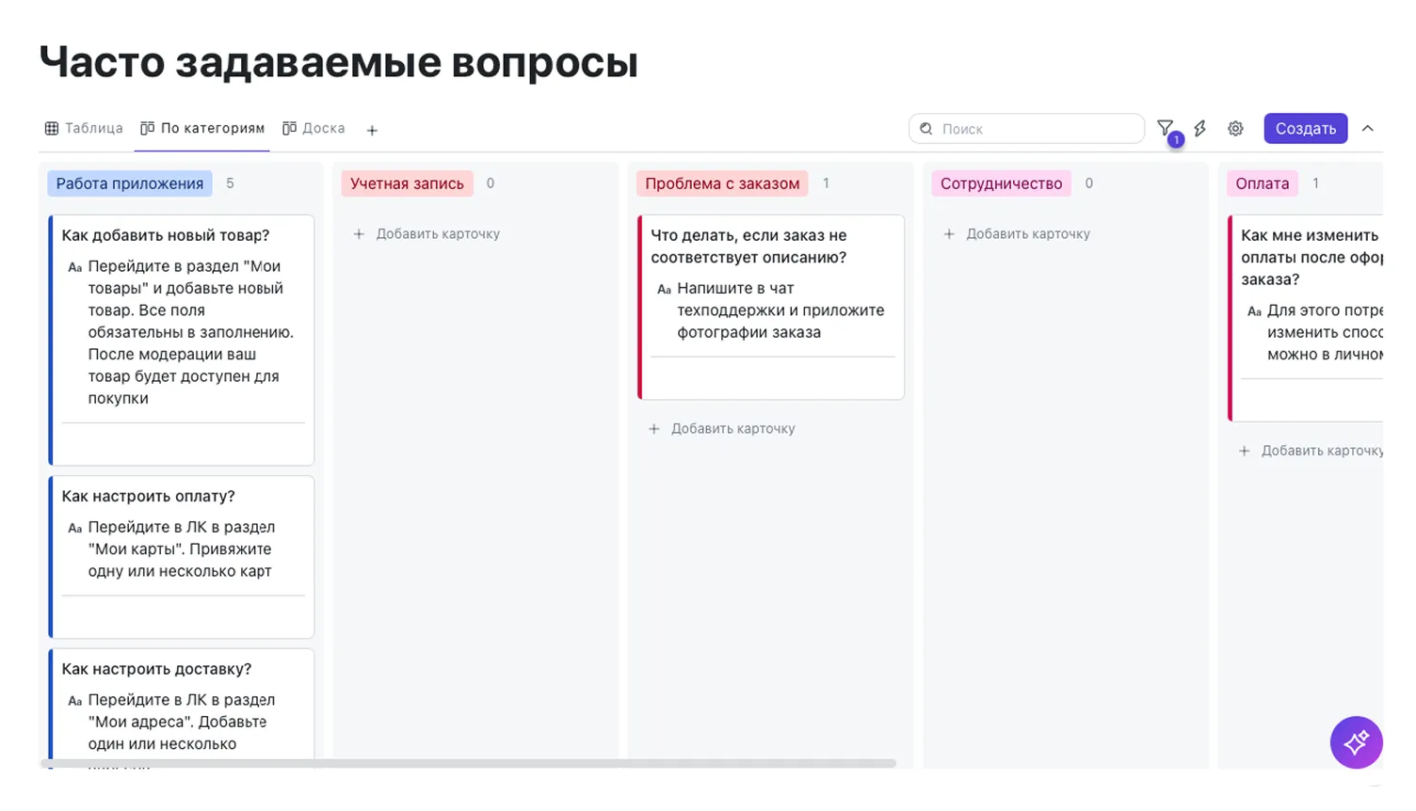Viewport: 1416px width, 811px height.
Task: Click the search magnifier icon
Action: point(926,129)
